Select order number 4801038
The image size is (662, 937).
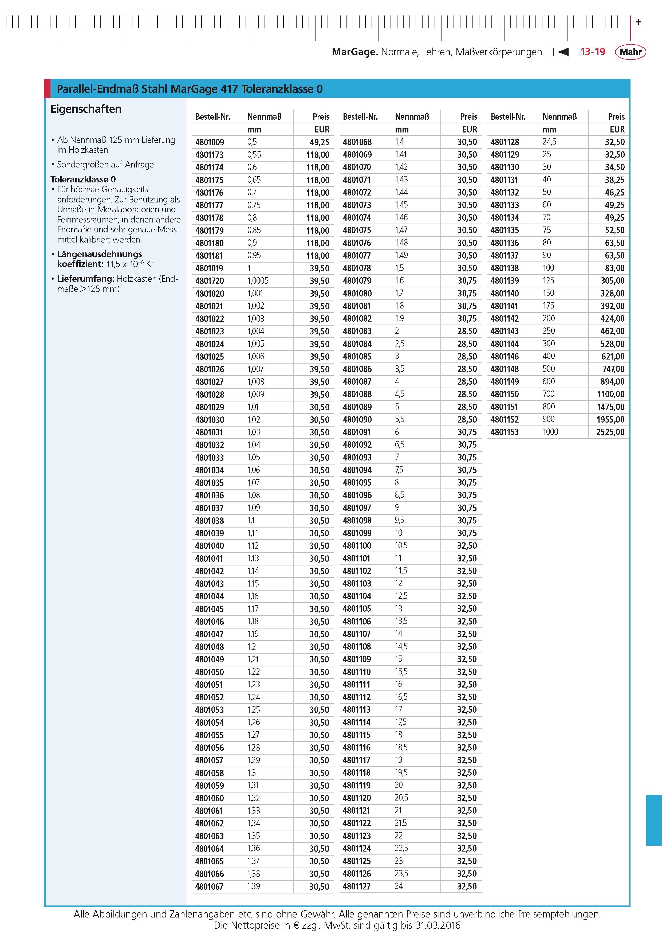pos(210,521)
